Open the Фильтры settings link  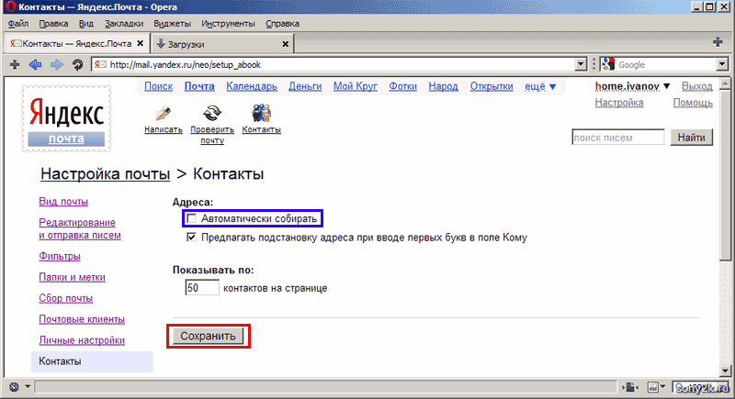click(60, 256)
